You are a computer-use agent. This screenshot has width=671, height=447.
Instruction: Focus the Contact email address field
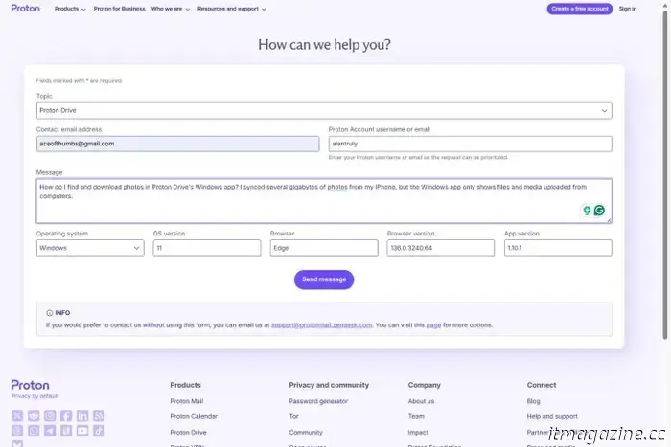[x=177, y=144]
